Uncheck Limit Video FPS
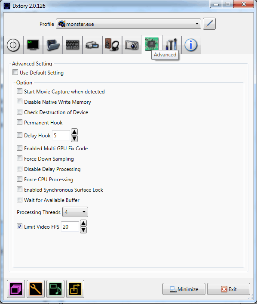Viewport: 257px width, 304px height. tap(19, 226)
